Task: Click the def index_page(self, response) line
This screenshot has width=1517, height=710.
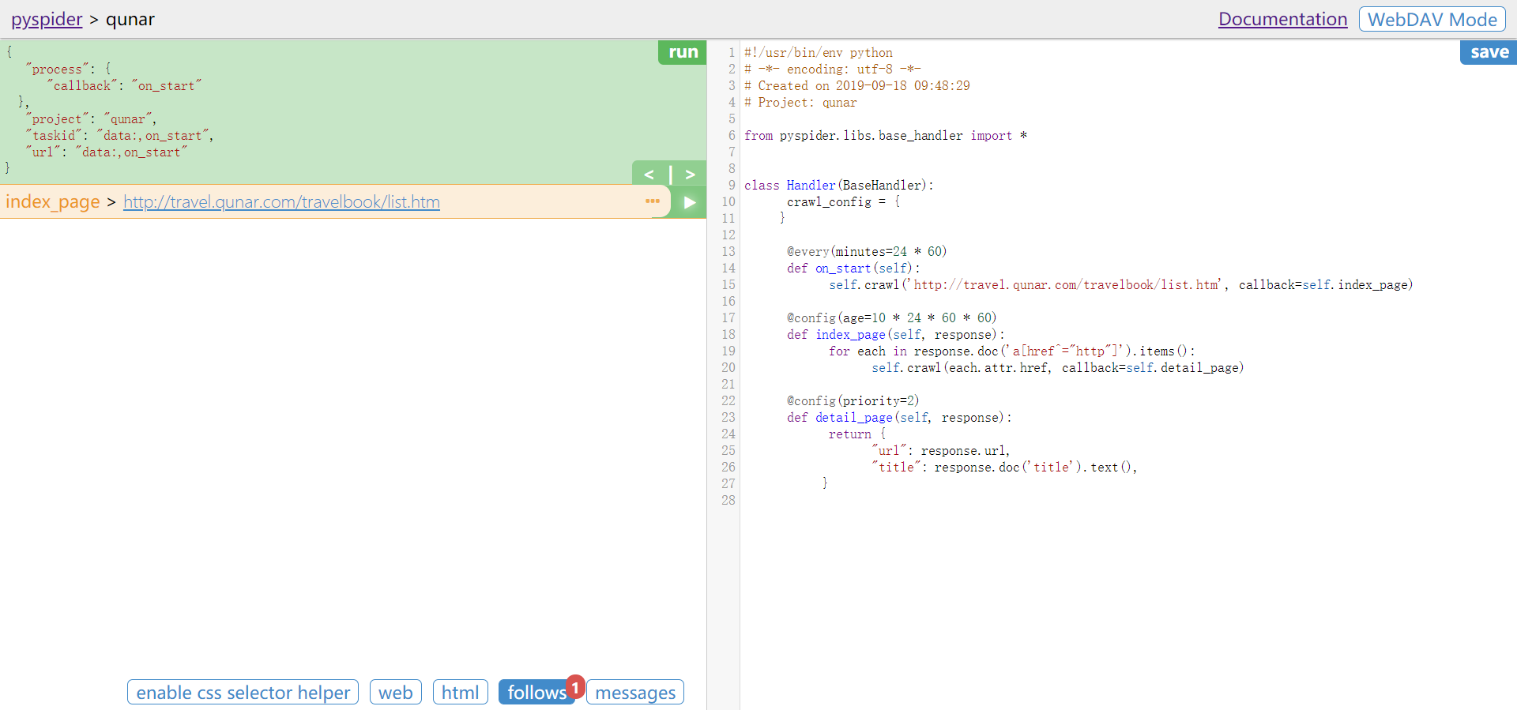Action: point(896,334)
